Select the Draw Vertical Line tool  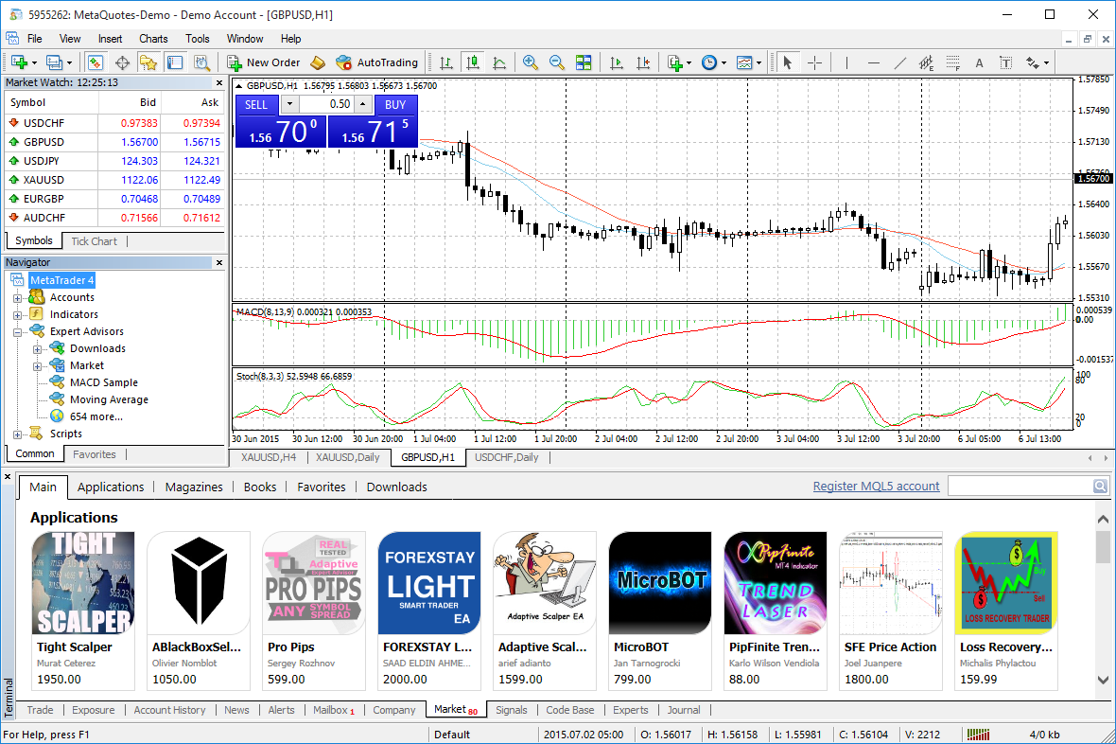point(846,62)
